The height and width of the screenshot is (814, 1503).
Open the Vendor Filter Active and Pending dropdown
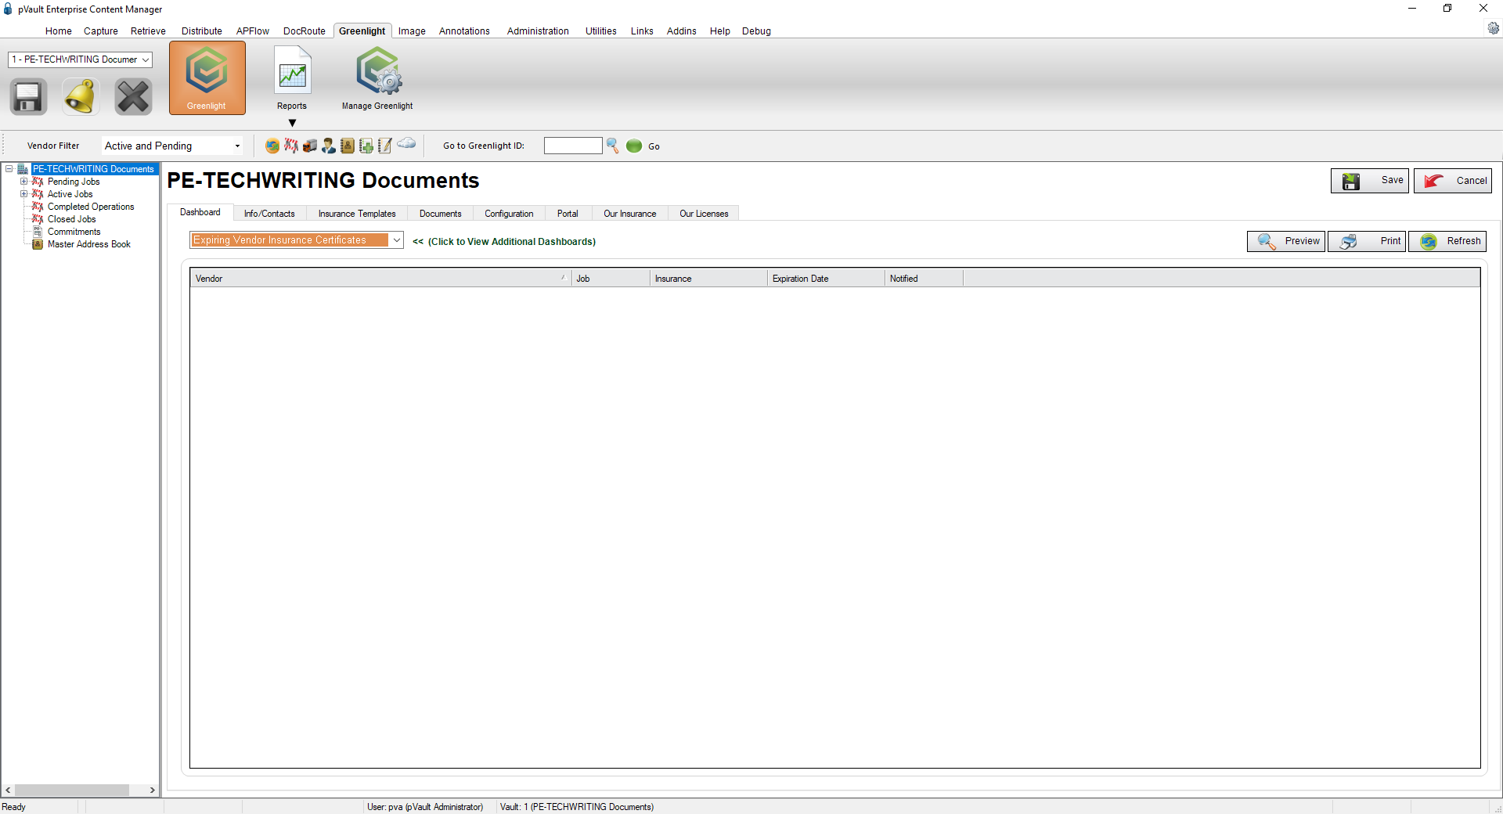pyautogui.click(x=172, y=146)
